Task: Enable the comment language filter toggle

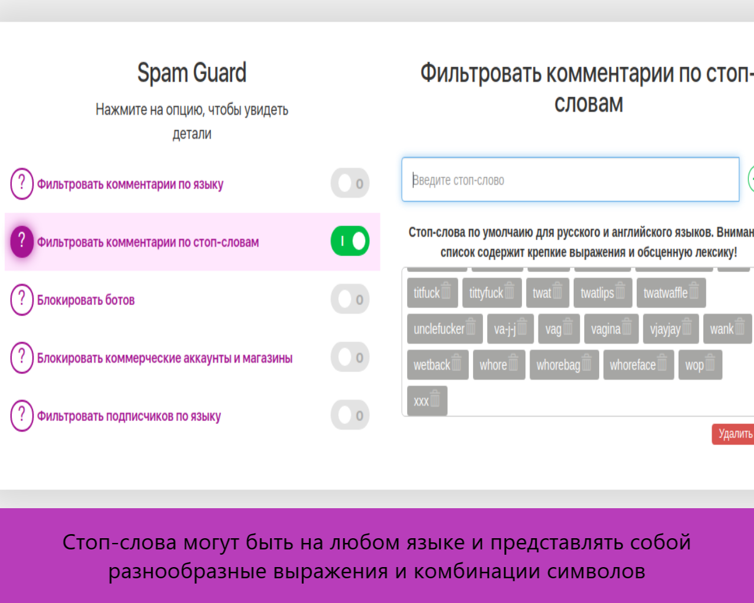Action: (350, 183)
